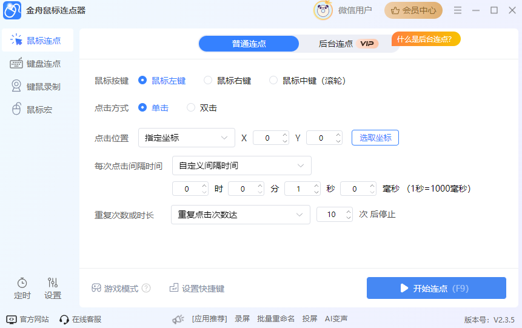Click the 选取坐标 pick coordinate button
This screenshot has height=328, width=522.
[x=375, y=138]
